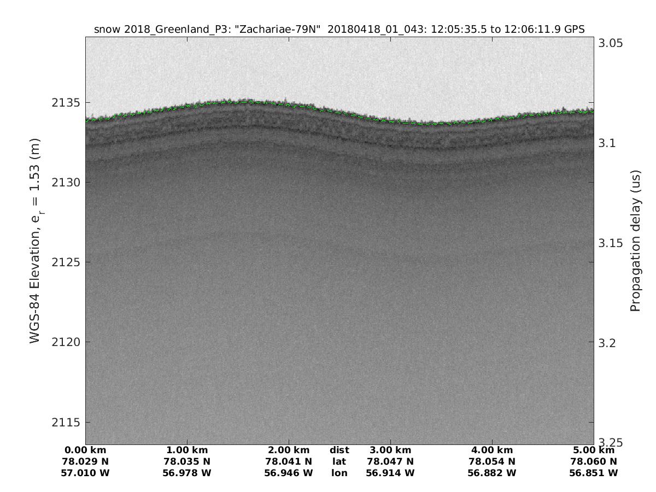Click the 3.25 propagation delay tick
The image size is (656, 492).
tap(610, 442)
